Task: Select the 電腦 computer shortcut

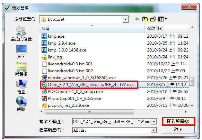Action: point(21,87)
